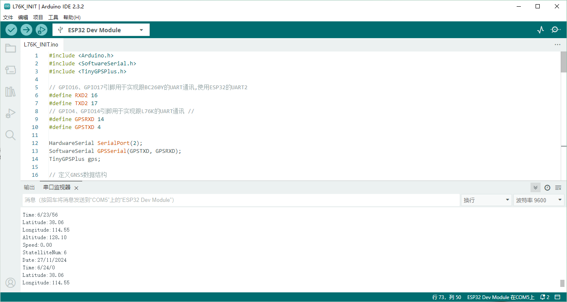This screenshot has width=567, height=302.
Task: Click the line 'HardwareSerial SerialPort(2);'
Action: 96,143
